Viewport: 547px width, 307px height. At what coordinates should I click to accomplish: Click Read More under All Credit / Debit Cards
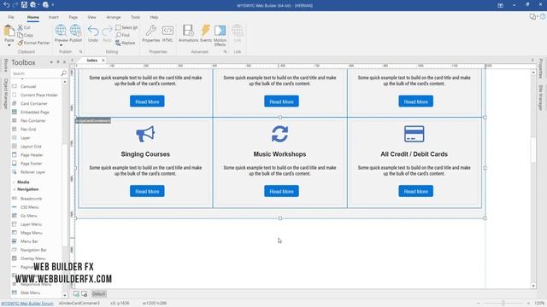[x=416, y=191]
